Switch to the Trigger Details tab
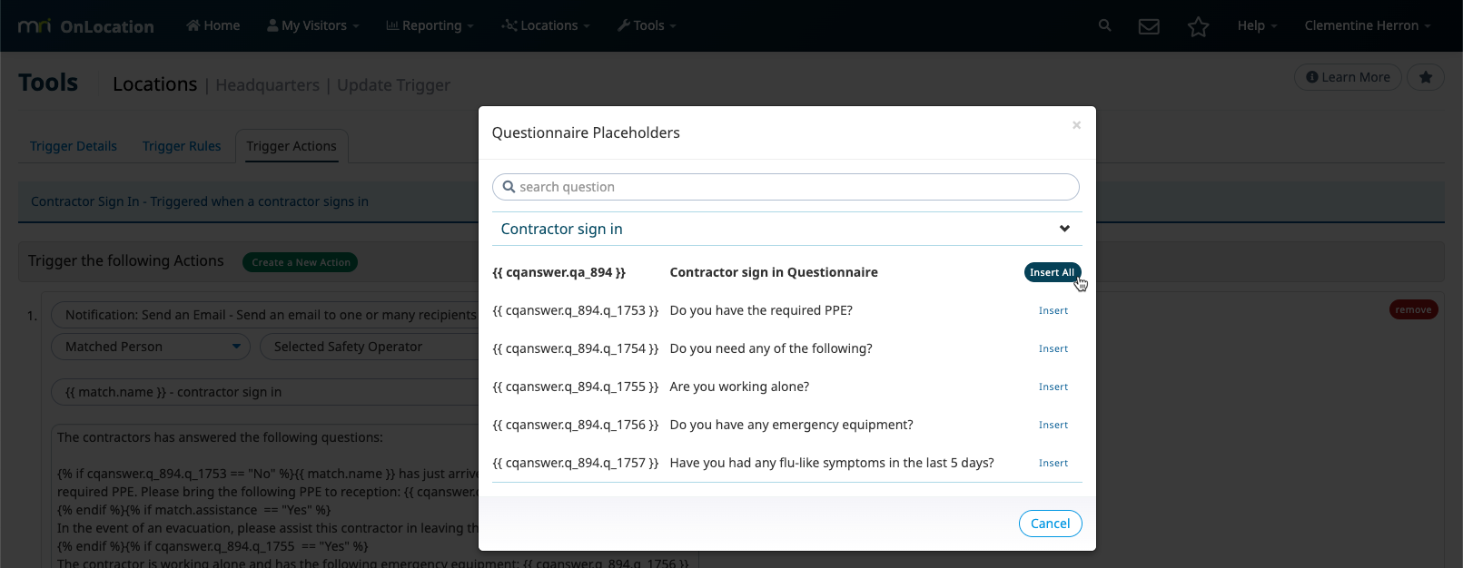 (x=74, y=146)
